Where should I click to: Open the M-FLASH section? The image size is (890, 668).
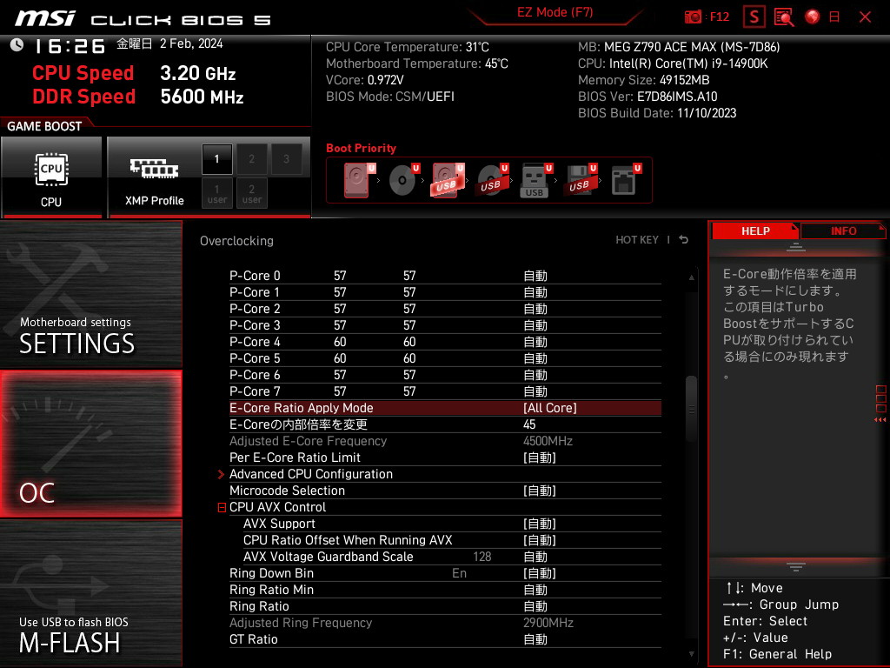90,592
